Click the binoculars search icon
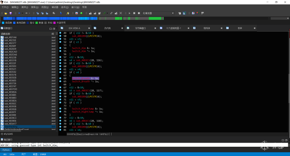 [54, 13]
